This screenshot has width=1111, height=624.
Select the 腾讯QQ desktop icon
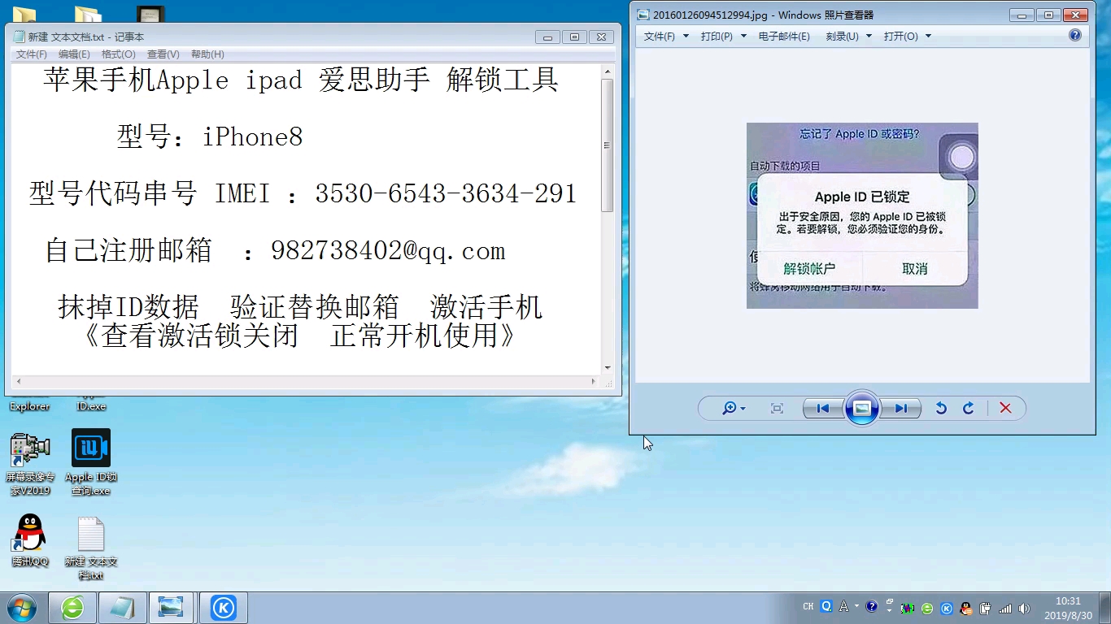point(30,540)
